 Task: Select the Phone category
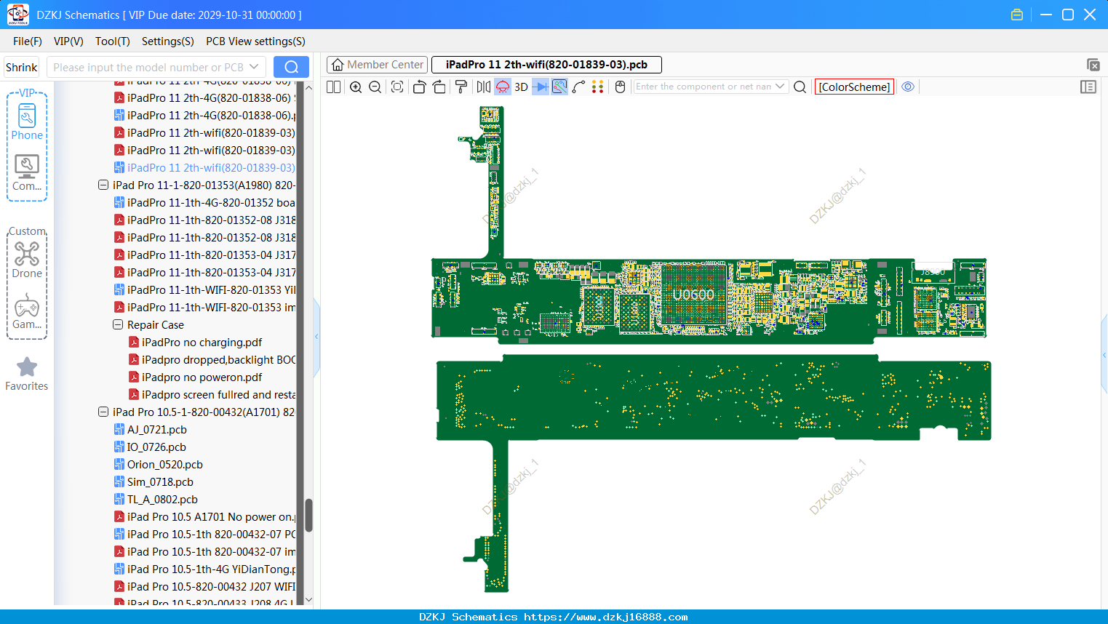27,122
